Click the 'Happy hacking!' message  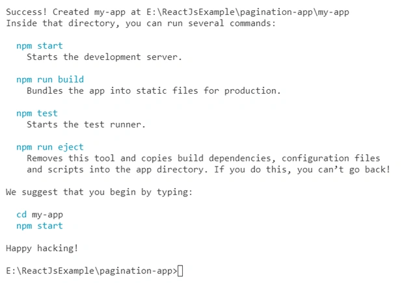42,249
